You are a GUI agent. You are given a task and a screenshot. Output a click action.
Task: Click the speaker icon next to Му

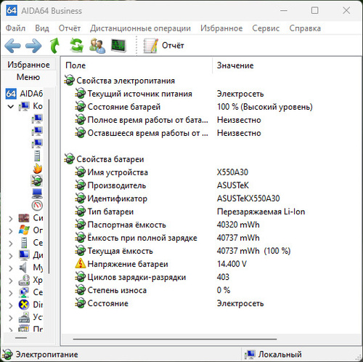(x=23, y=268)
